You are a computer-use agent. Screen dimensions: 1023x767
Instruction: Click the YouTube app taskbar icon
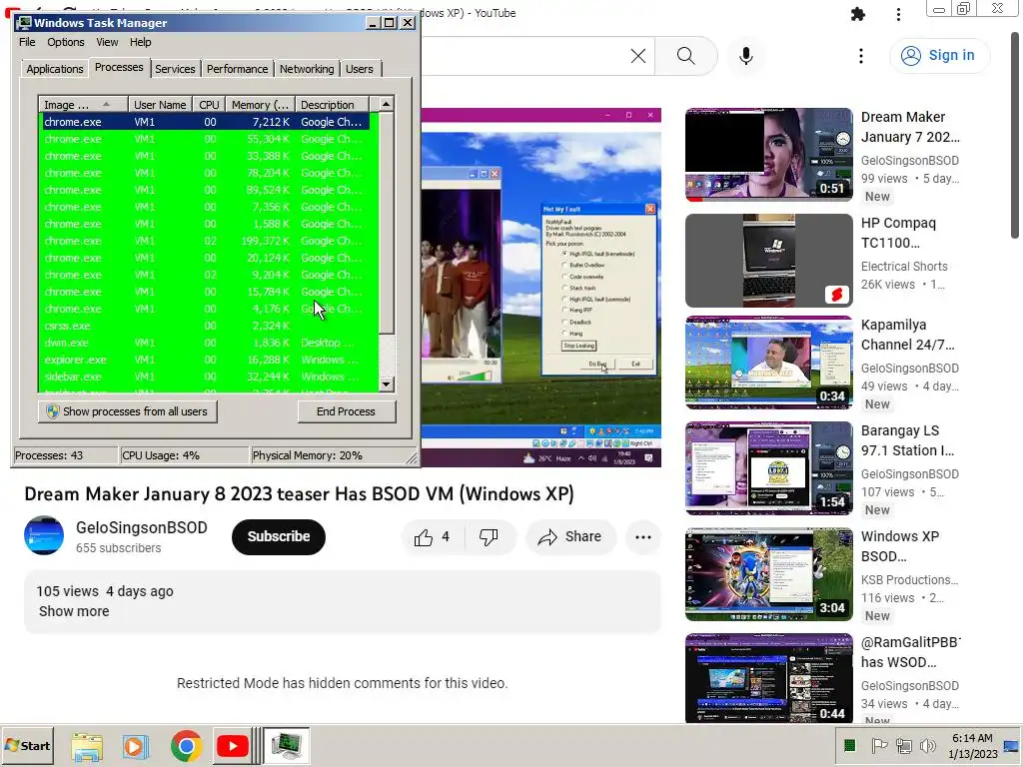coord(232,746)
